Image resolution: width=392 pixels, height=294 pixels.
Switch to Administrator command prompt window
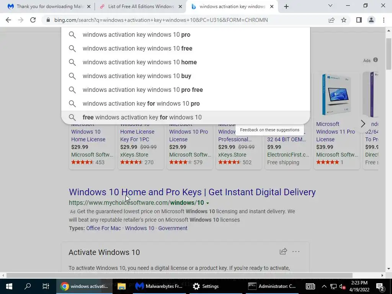pos(272,286)
